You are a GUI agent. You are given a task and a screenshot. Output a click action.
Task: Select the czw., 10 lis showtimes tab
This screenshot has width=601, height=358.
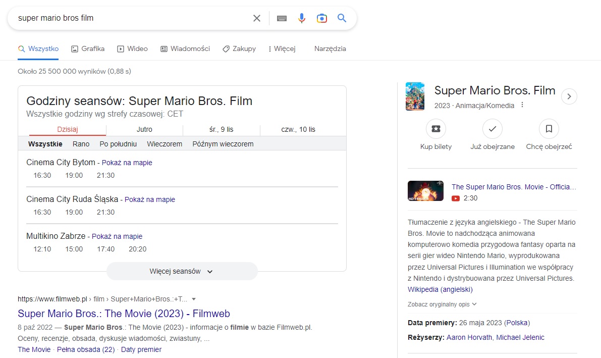click(x=298, y=129)
